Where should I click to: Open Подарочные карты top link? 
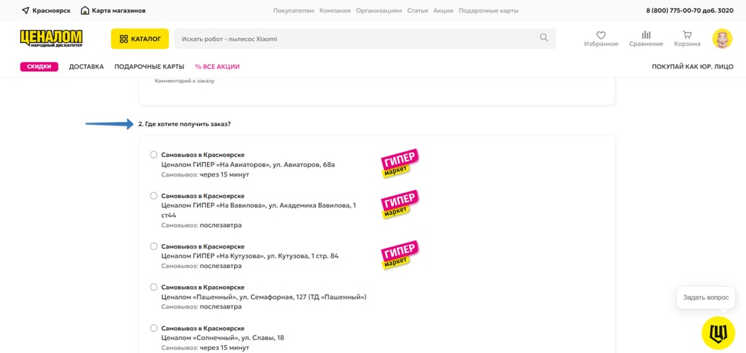pos(488,11)
